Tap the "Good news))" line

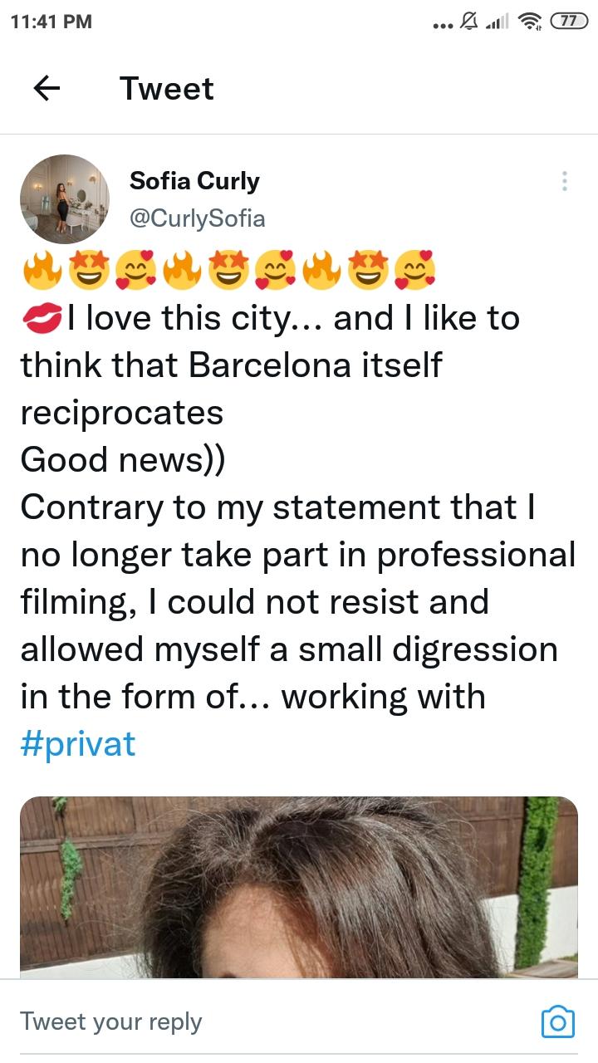point(122,459)
